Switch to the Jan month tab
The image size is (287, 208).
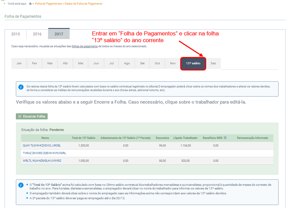pyautogui.click(x=19, y=63)
